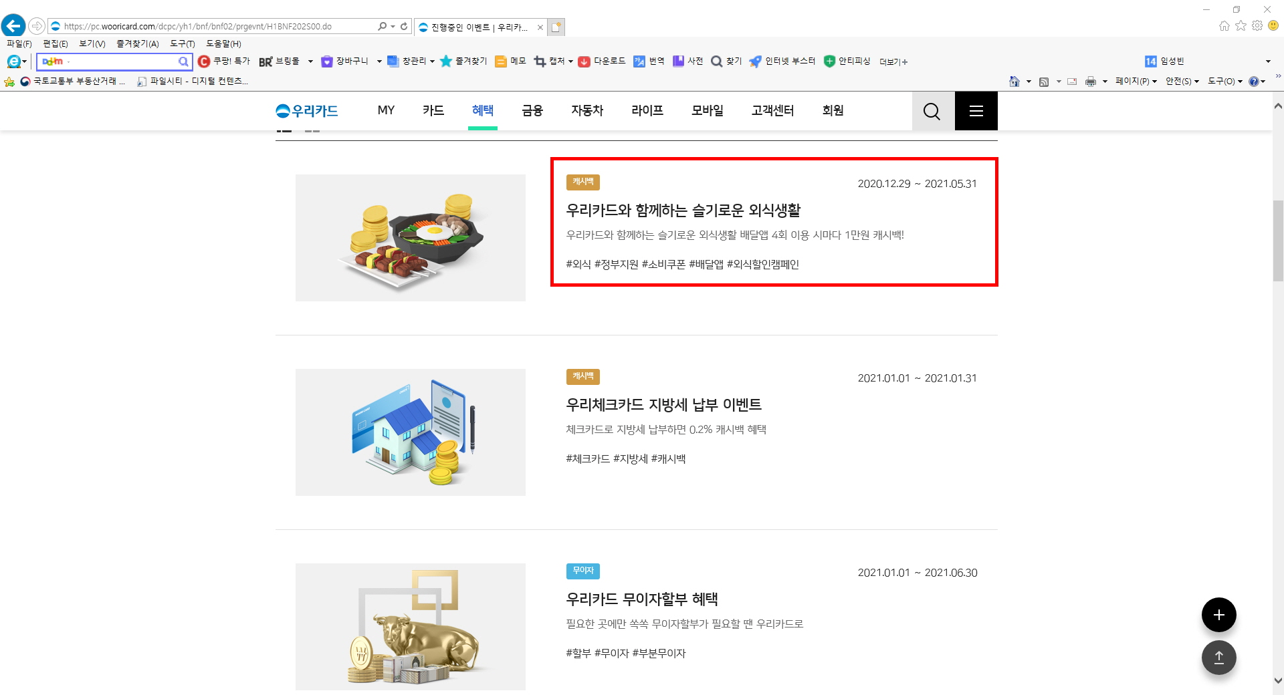The image size is (1284, 695).
Task: Open 우리체크카드 지방세 납부 이벤트 link
Action: [663, 405]
